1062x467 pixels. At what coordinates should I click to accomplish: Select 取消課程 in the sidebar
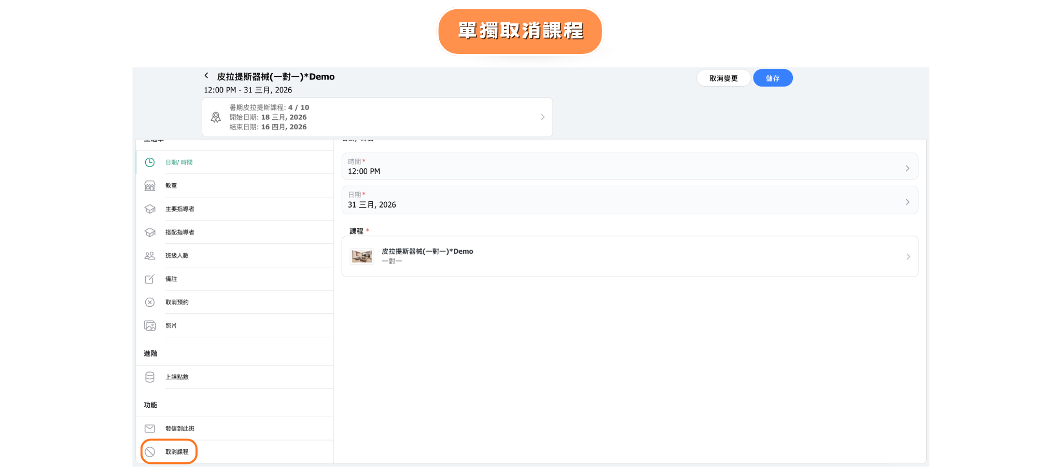(x=177, y=452)
